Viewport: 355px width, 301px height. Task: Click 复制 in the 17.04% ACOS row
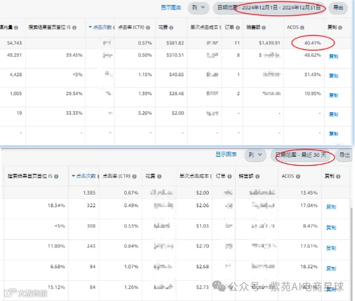[x=331, y=207]
